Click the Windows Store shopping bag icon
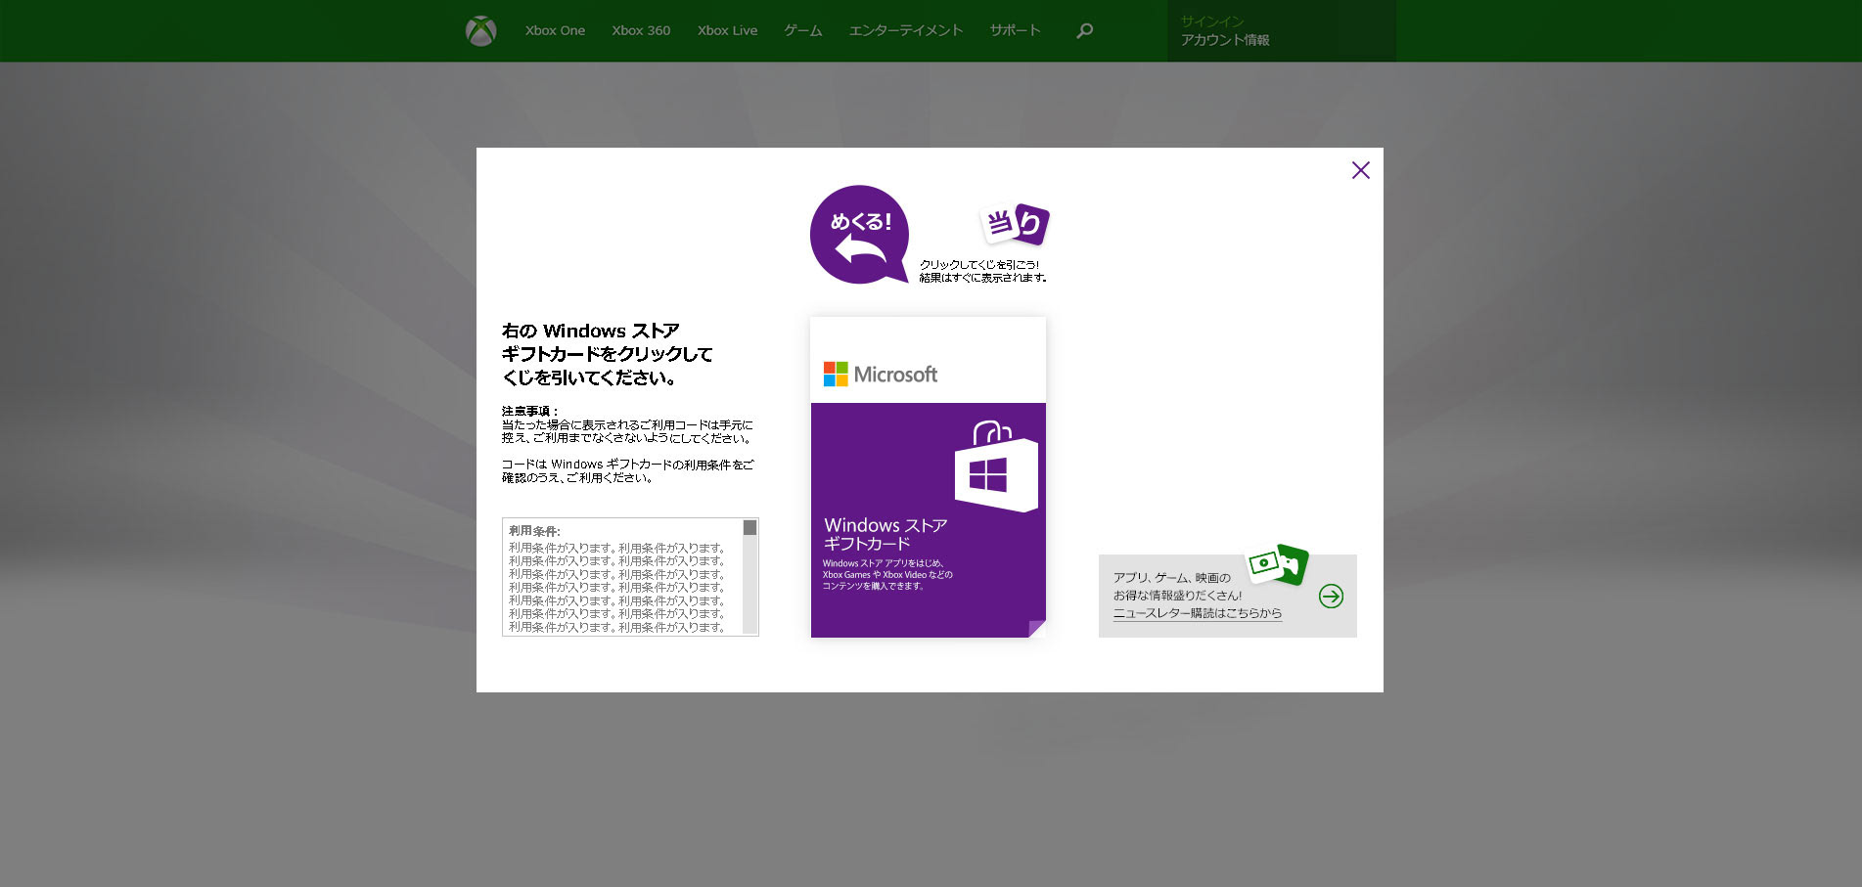The image size is (1862, 887). tap(996, 466)
